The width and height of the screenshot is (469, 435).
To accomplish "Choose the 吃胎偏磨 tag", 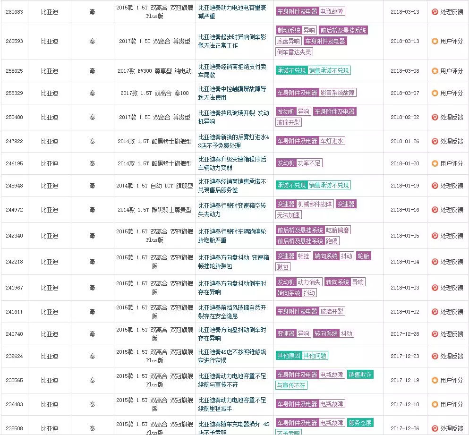I will tap(338, 230).
